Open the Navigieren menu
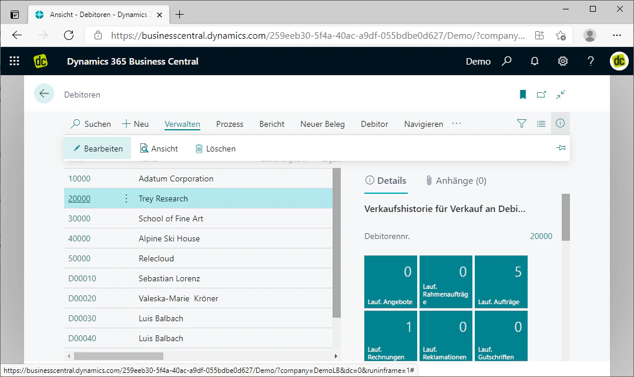634x377 pixels. click(x=423, y=124)
